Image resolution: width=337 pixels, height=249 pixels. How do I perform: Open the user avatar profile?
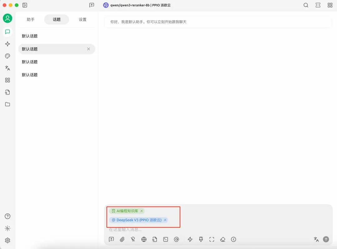tap(7, 18)
